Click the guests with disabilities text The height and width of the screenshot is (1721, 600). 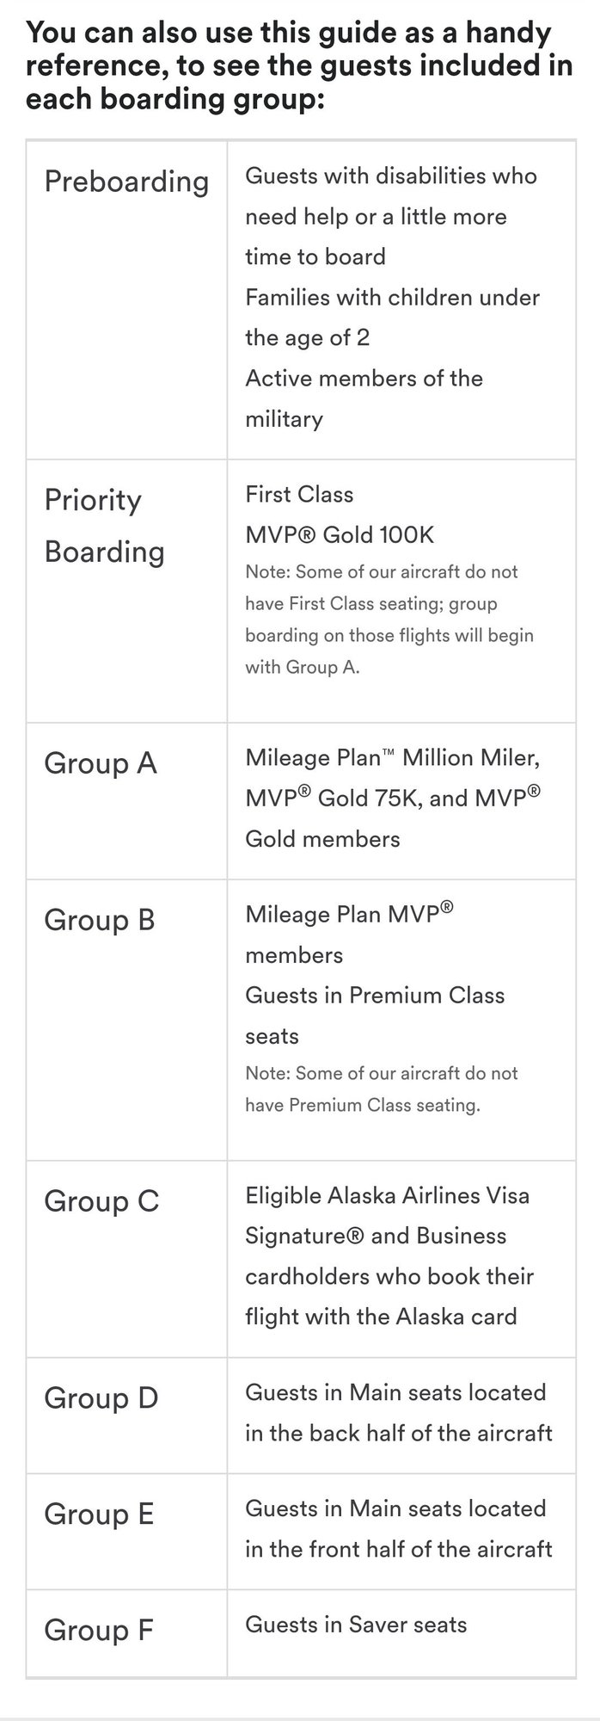coord(390,216)
